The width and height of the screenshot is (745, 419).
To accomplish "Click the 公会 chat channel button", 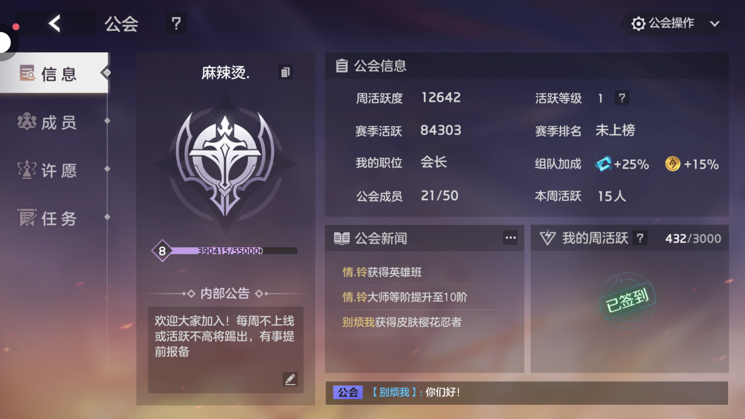I will point(348,392).
